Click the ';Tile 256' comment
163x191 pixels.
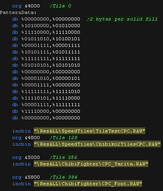pyautogui.click(x=63, y=157)
